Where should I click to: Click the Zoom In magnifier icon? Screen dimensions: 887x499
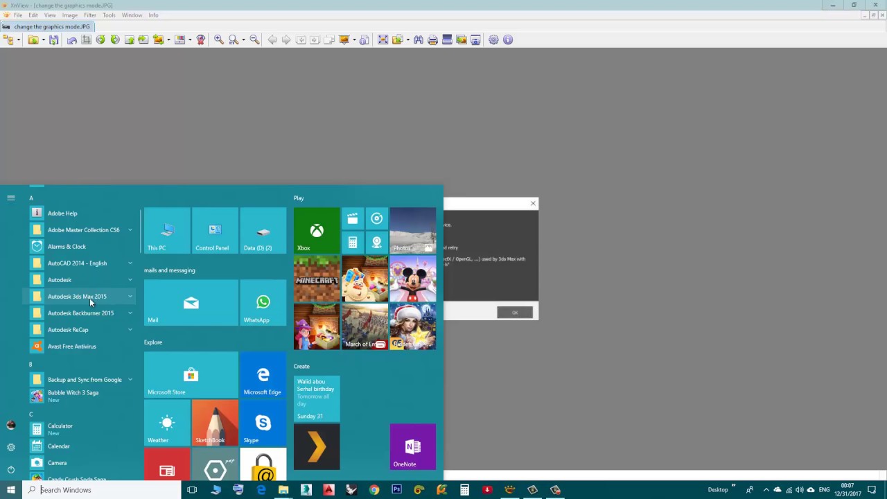click(x=219, y=40)
